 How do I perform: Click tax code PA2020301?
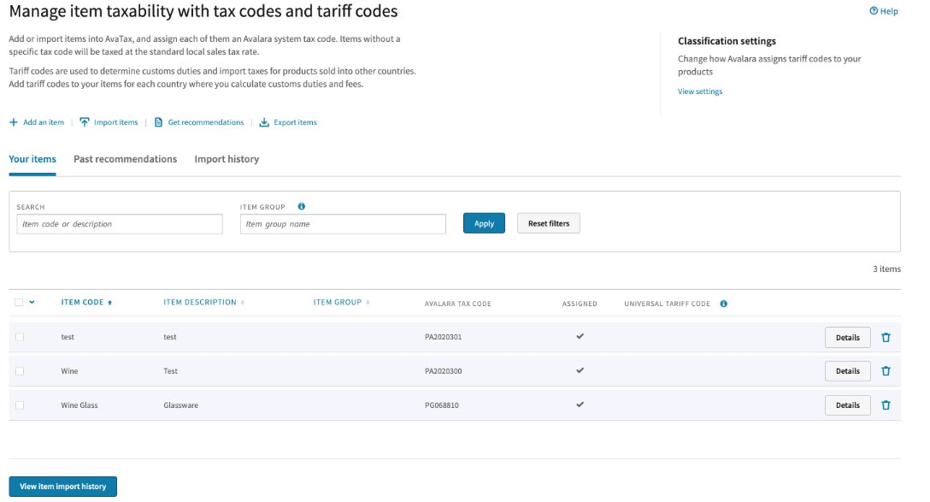pos(443,336)
